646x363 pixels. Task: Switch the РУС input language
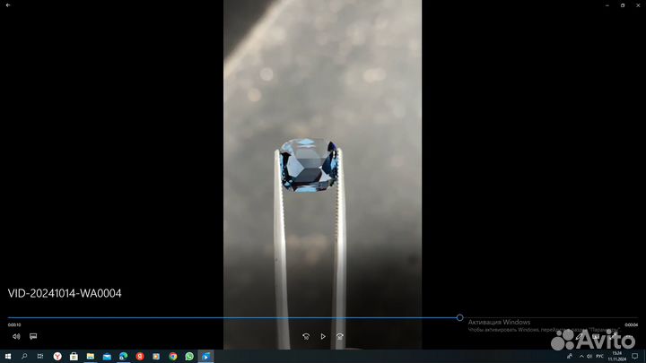tap(600, 357)
